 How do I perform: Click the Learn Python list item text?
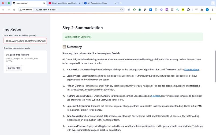pos(132,78)
